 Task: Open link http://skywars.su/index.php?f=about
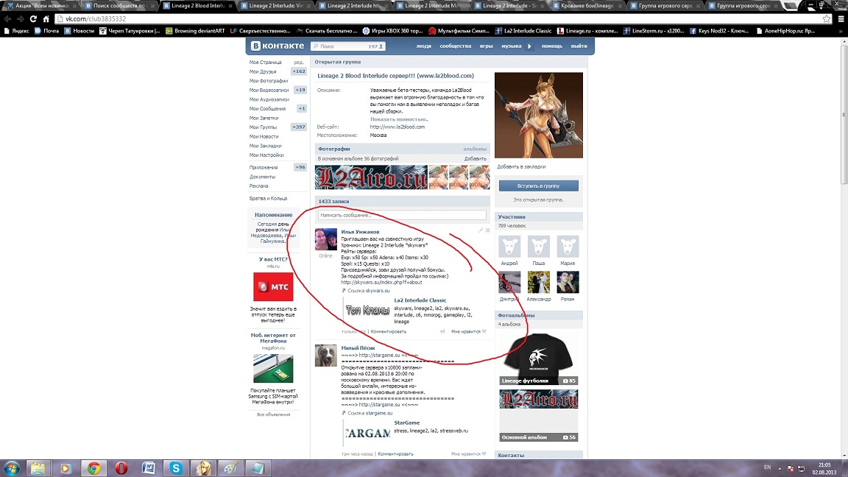coord(381,283)
